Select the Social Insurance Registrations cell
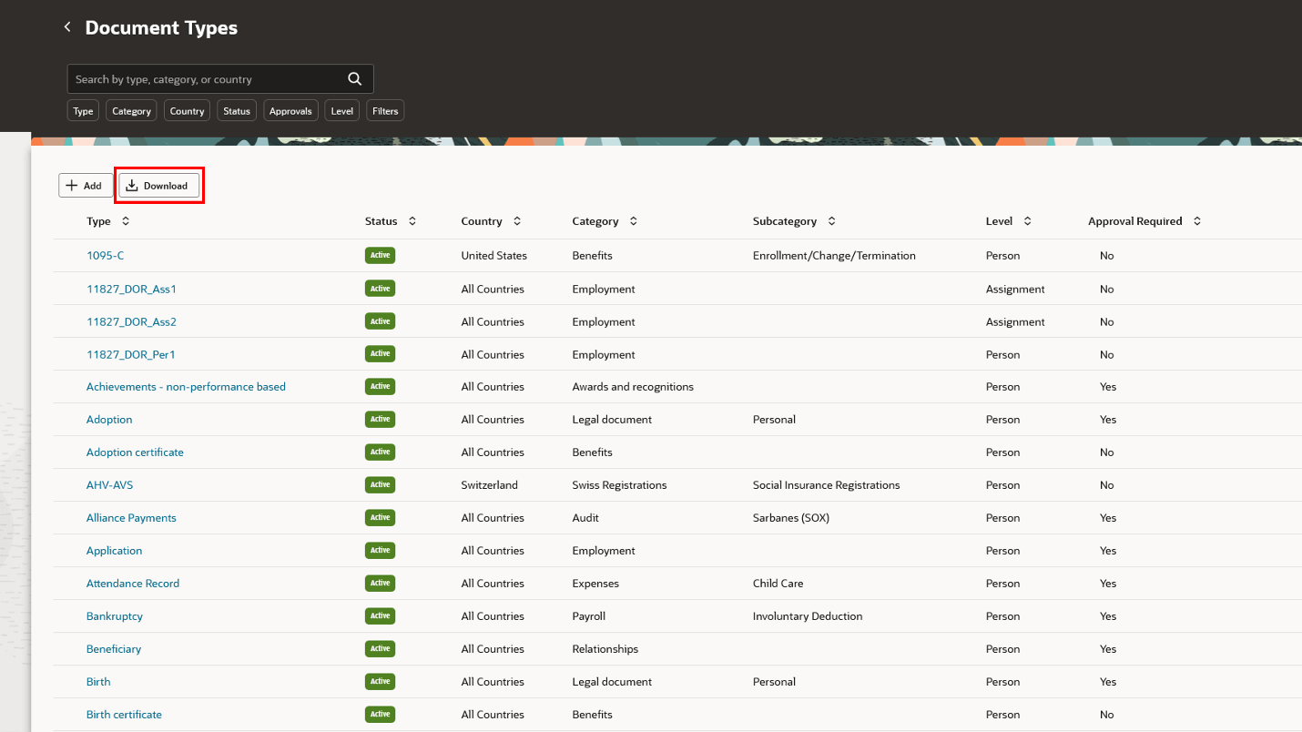The image size is (1302, 732). coord(826,485)
